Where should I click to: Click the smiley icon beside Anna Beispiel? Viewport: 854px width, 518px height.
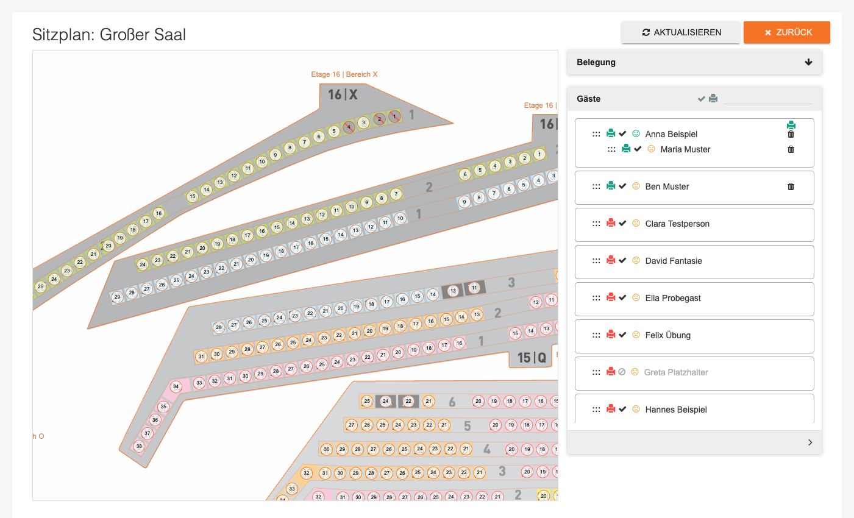pyautogui.click(x=636, y=134)
